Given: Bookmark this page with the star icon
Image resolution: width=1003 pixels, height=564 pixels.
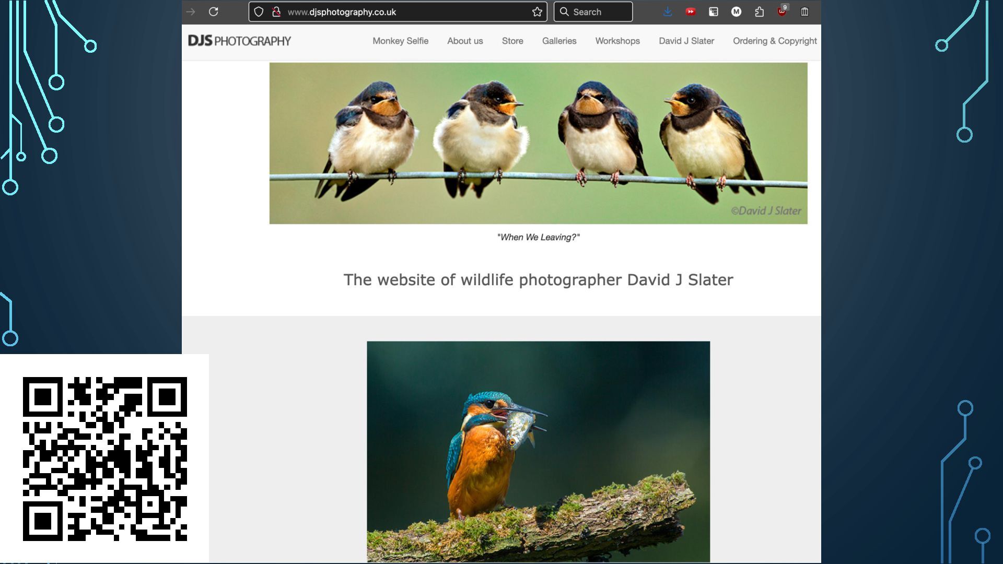Looking at the screenshot, I should (x=537, y=11).
